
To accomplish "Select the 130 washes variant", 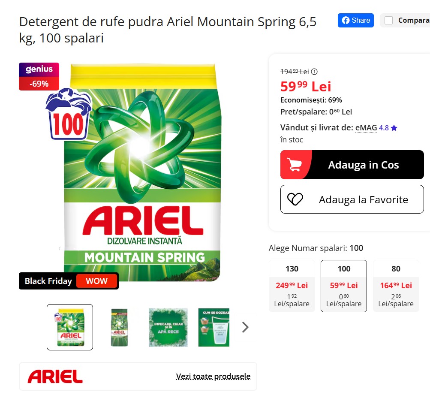I will pos(292,286).
